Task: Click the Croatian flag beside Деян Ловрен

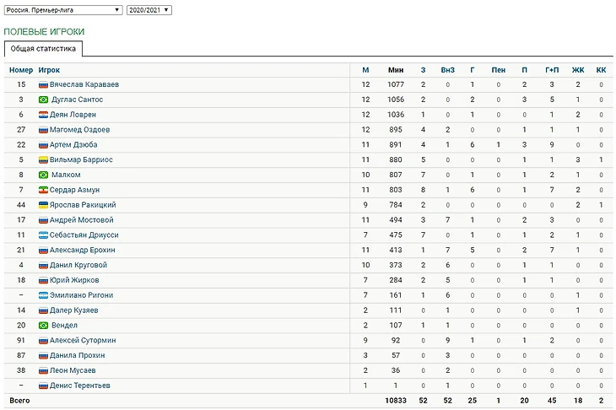Action: coord(43,115)
